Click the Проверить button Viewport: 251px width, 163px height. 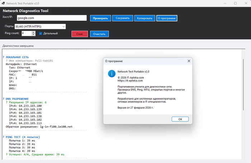100,18
